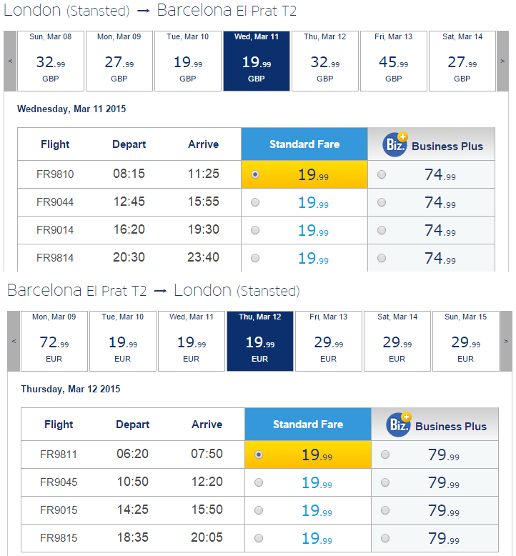Viewport: 516px width, 556px height.
Task: Select Business Plus fare for flight FR9045
Action: [385, 482]
